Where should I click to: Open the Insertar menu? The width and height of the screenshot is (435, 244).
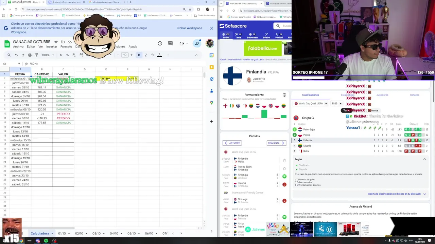52,47
